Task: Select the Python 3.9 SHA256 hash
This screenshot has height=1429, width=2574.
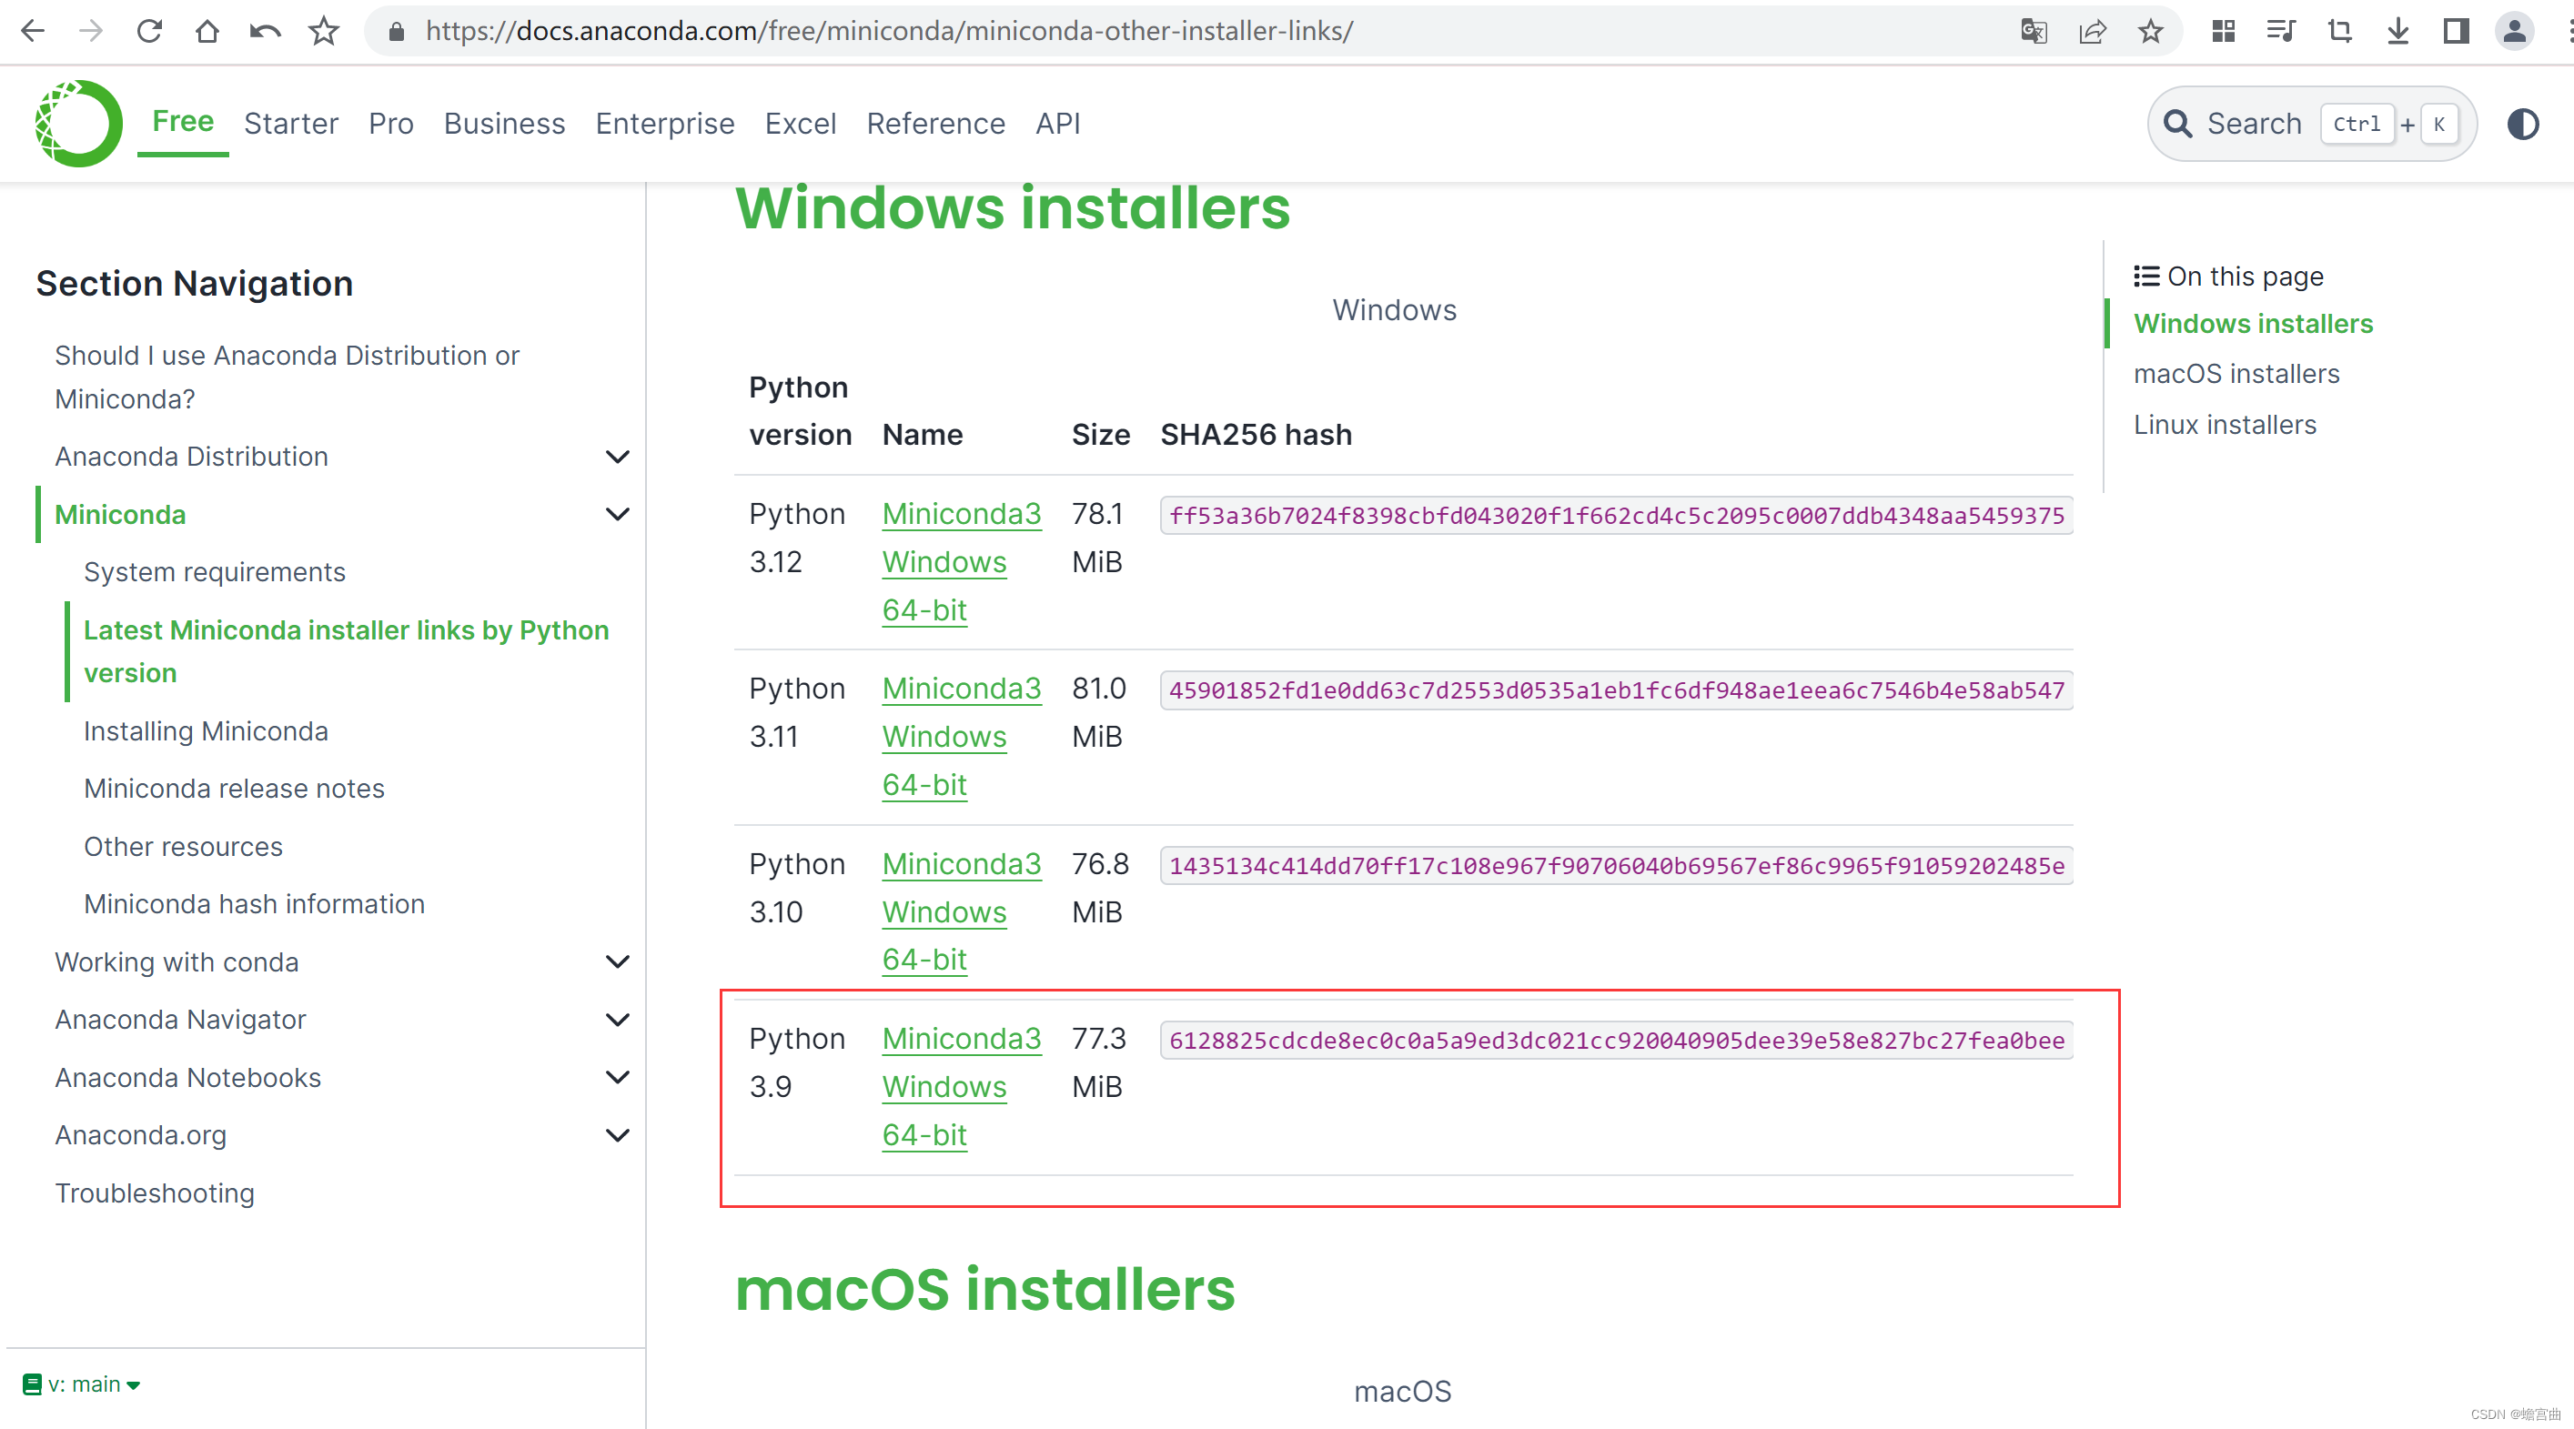Action: click(x=1616, y=1041)
